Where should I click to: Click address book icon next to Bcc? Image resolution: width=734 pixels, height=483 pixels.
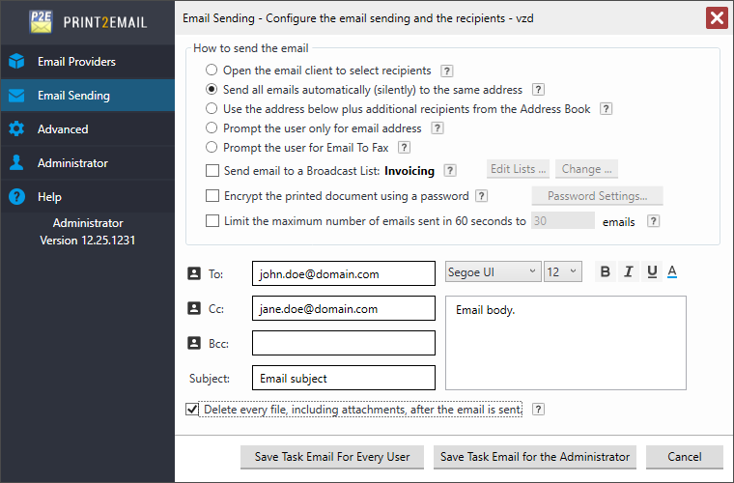tap(193, 343)
